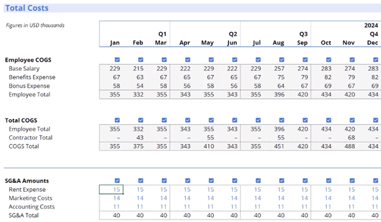Click the Total COGS section heading
Image resolution: width=381 pixels, height=222 pixels.
[21, 120]
